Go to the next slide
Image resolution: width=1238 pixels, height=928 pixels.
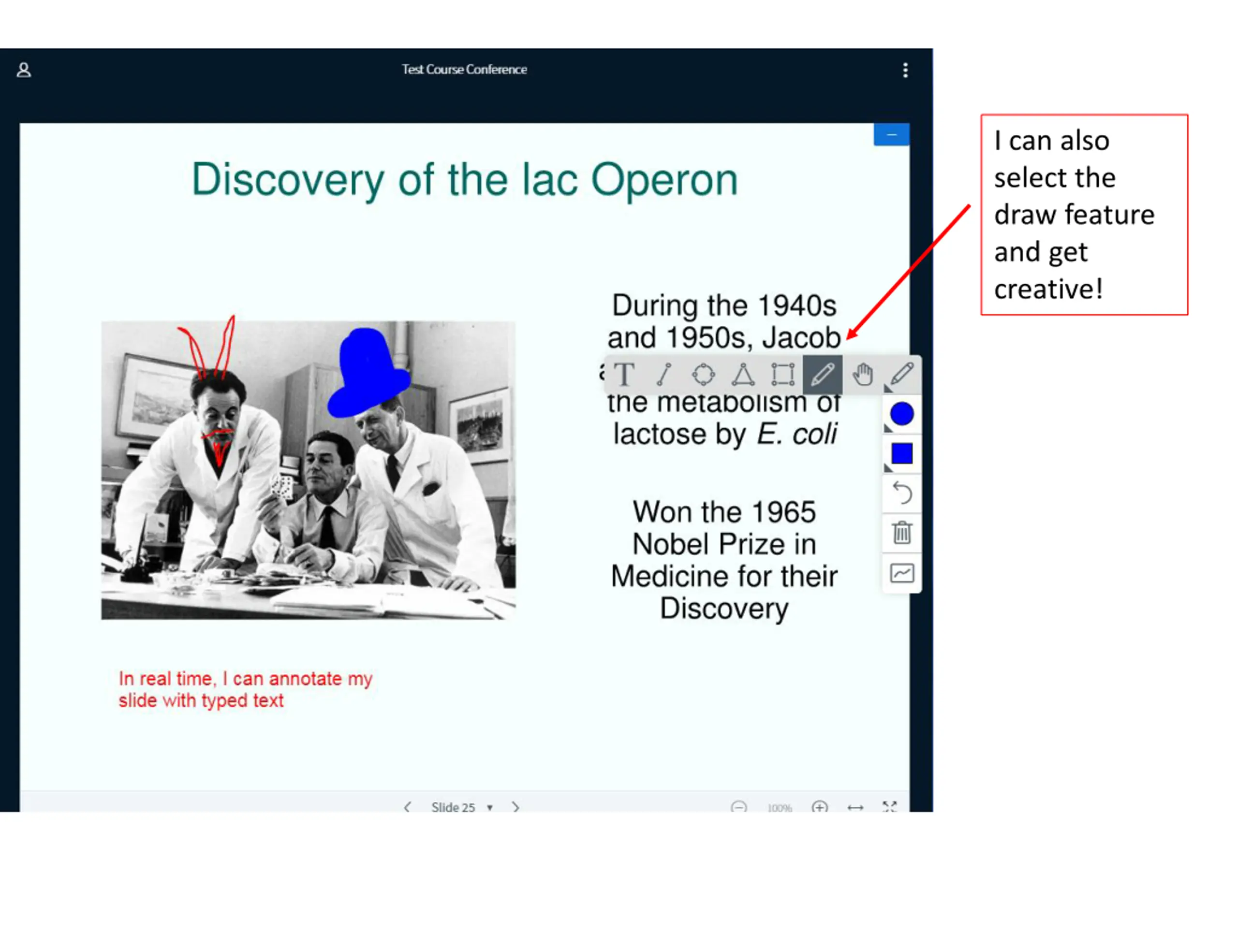click(516, 807)
